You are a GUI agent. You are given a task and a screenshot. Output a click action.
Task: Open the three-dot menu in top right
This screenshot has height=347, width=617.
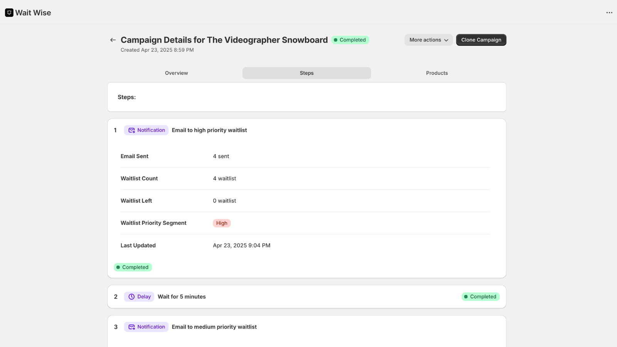coord(609,13)
